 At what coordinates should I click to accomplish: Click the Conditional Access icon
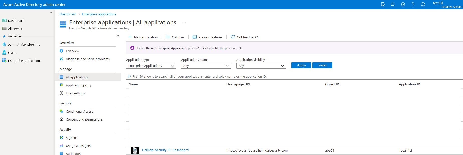pos(62,111)
